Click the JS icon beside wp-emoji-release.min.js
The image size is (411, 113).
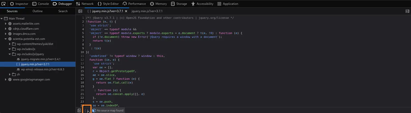coord(18,69)
